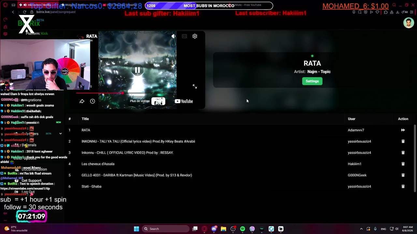
Task: Open the clock showing 9:07 AM
Action: pyautogui.click(x=408, y=229)
